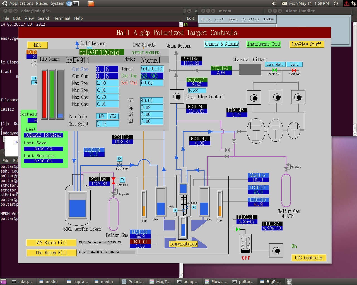Viewport: 357px width, 285px height.
Task: Open View menu in medm window
Action: pyautogui.click(x=233, y=19)
